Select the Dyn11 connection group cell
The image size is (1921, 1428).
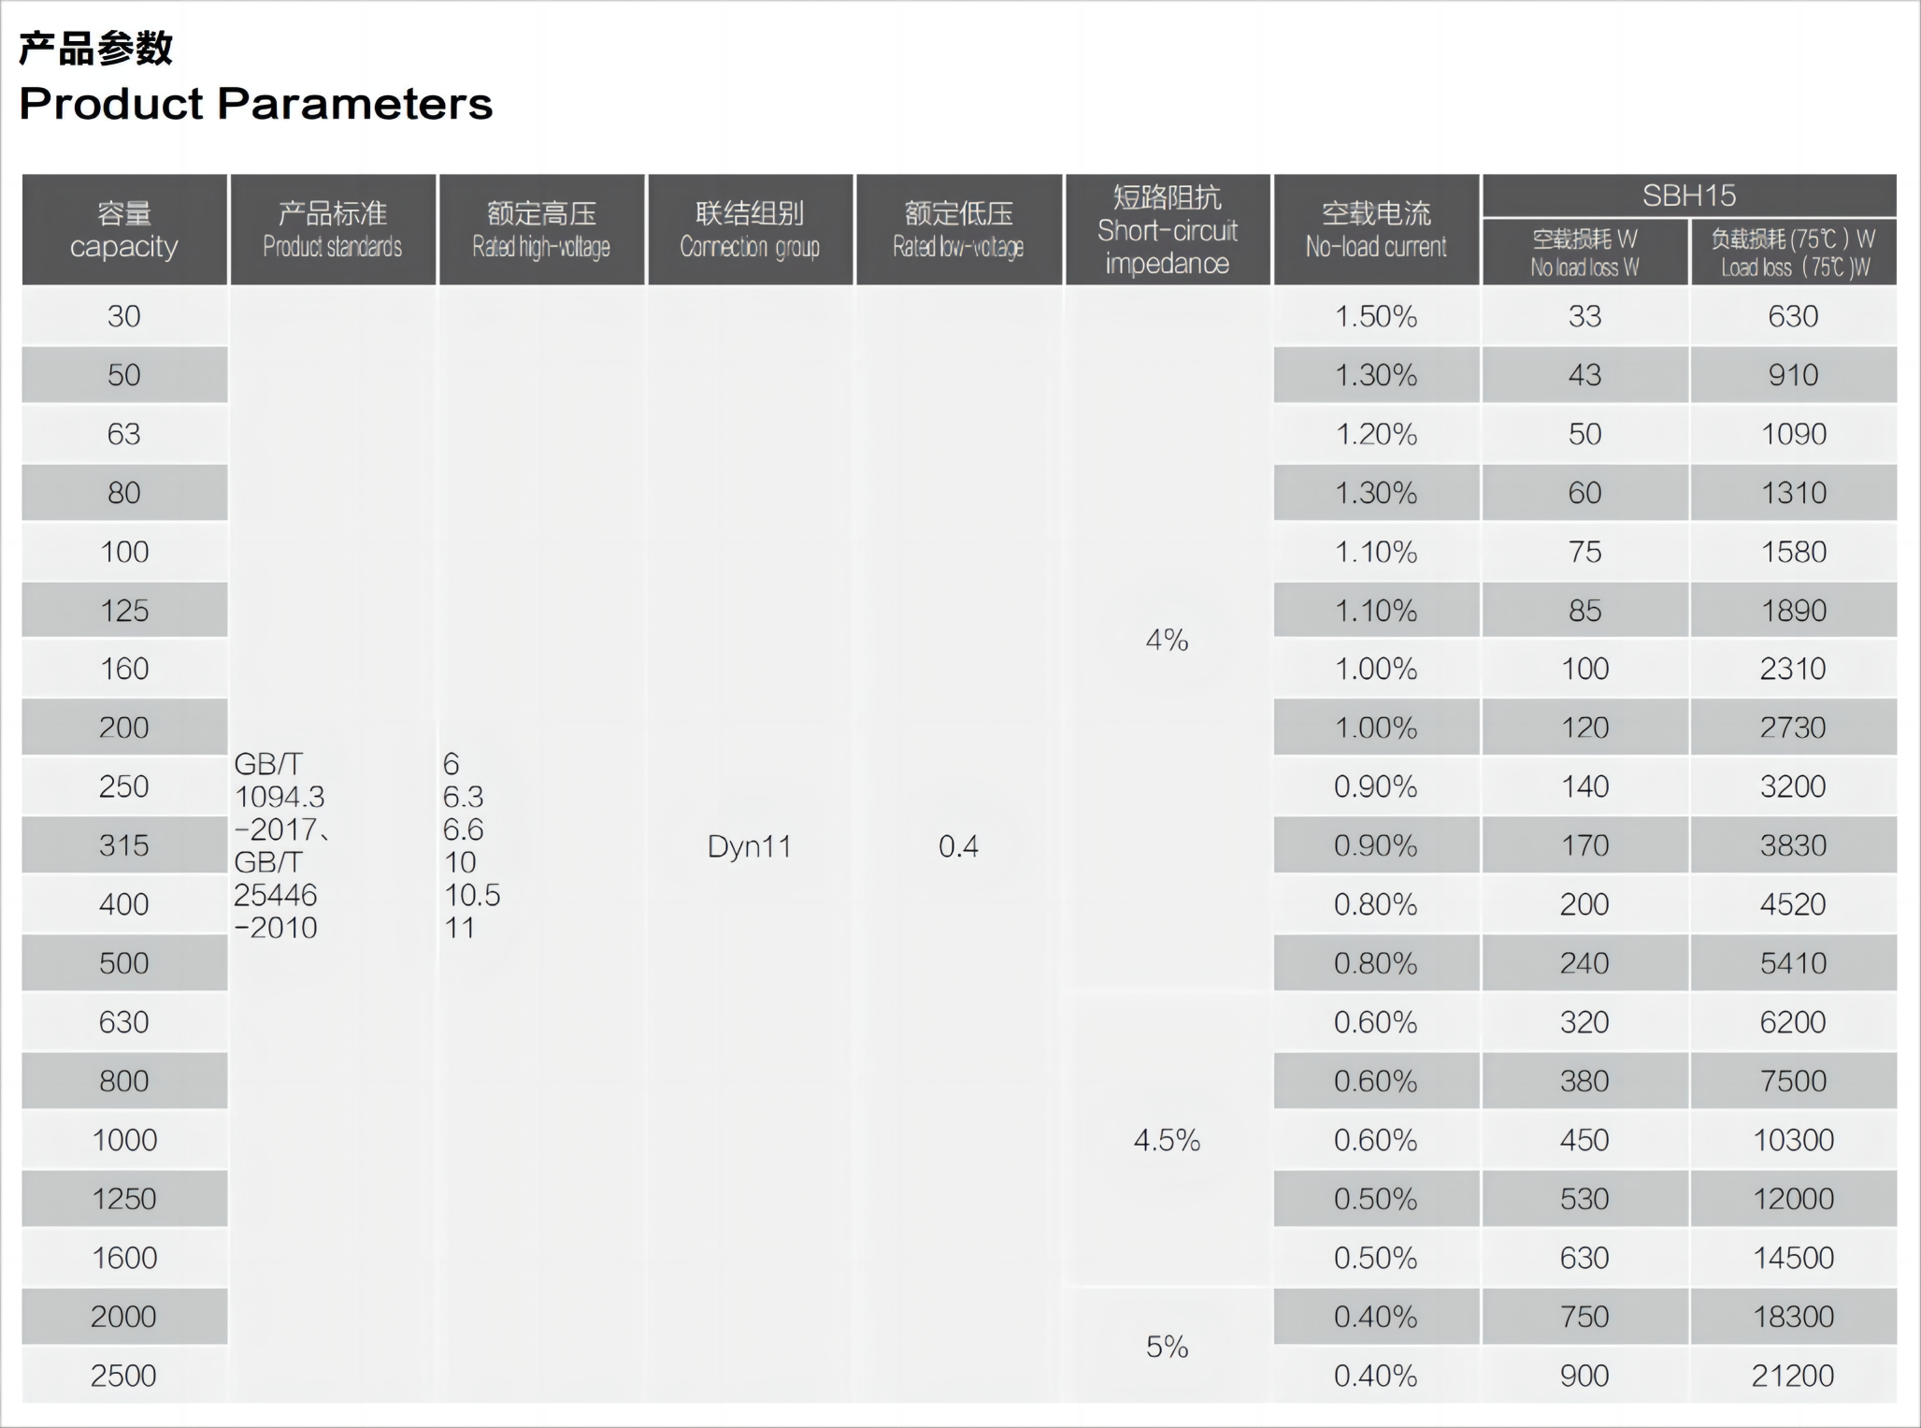point(750,846)
